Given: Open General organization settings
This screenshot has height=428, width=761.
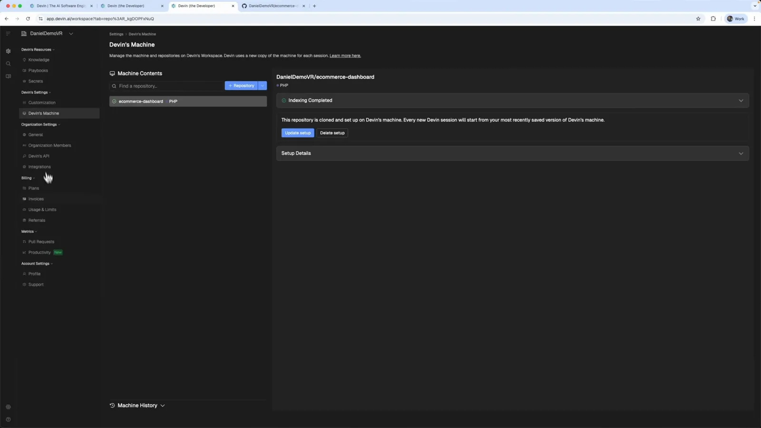Looking at the screenshot, I should (x=59, y=135).
